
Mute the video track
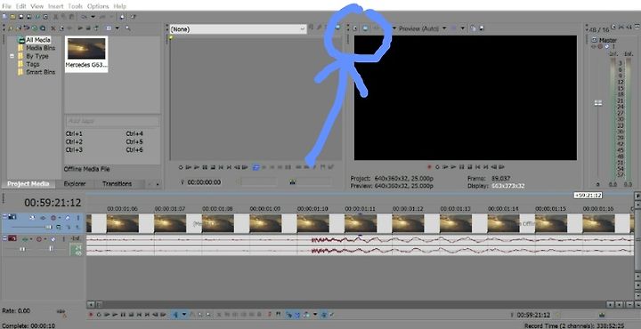(68, 218)
